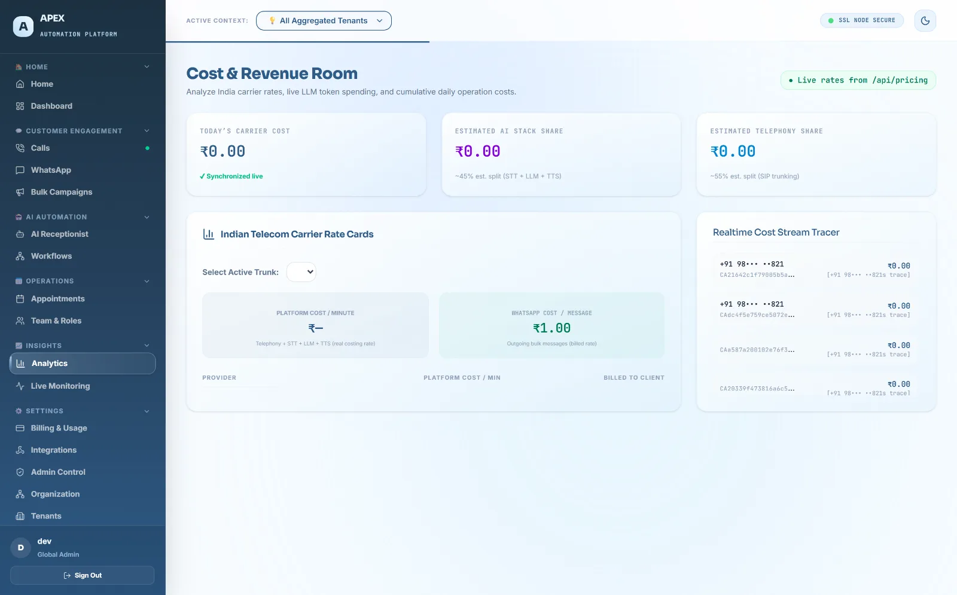
Task: Open the Workflows page
Action: tap(83, 257)
